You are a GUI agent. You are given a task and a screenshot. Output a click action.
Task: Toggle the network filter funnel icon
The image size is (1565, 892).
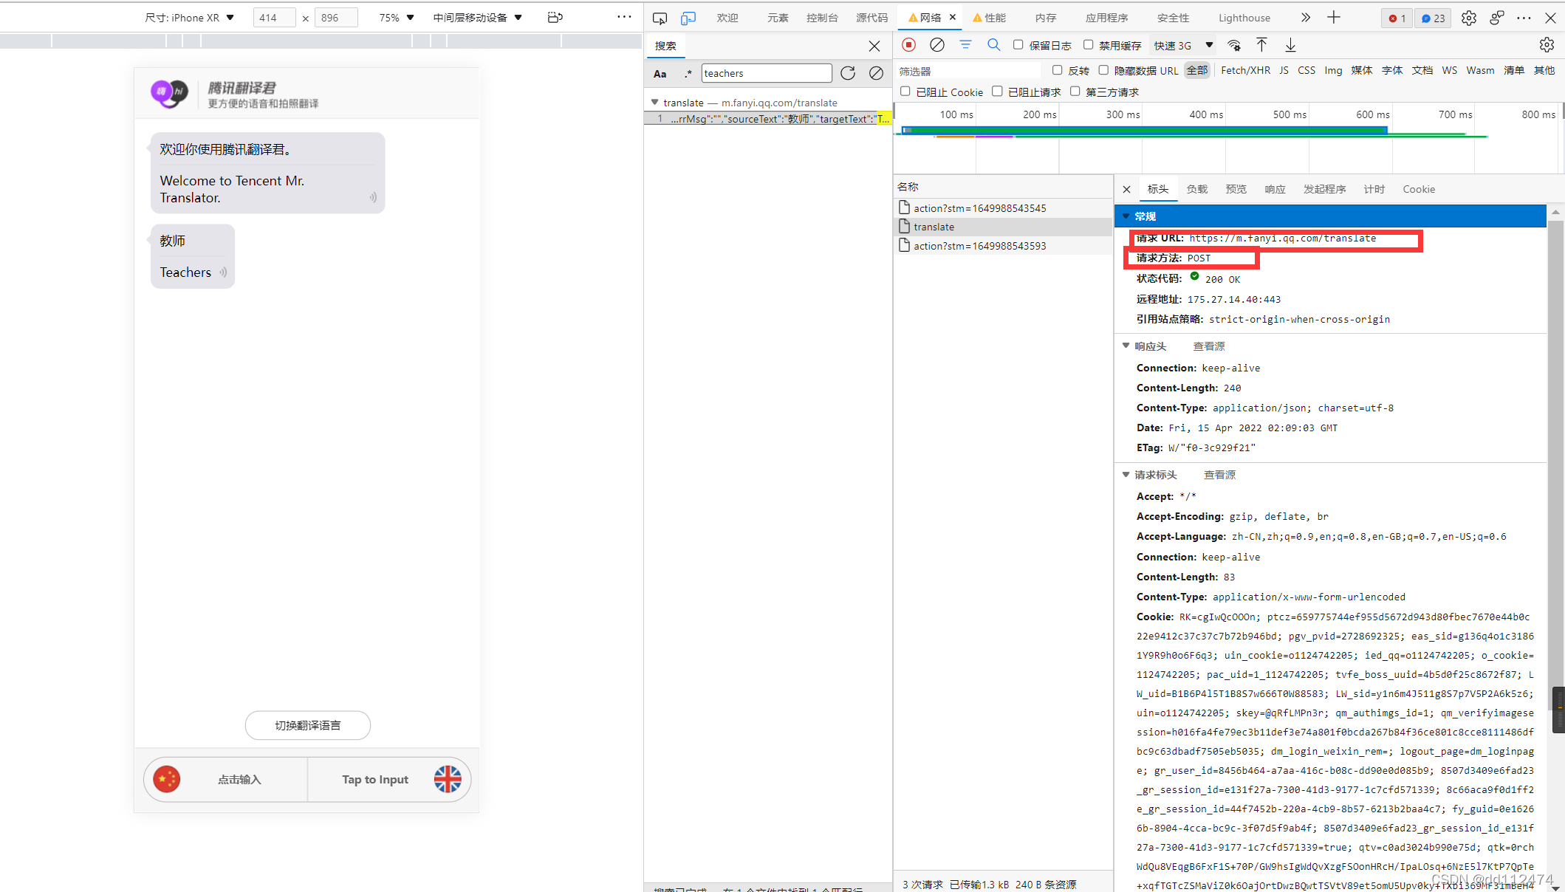(x=965, y=45)
